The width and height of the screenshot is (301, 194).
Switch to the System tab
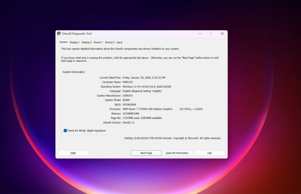(x=63, y=42)
